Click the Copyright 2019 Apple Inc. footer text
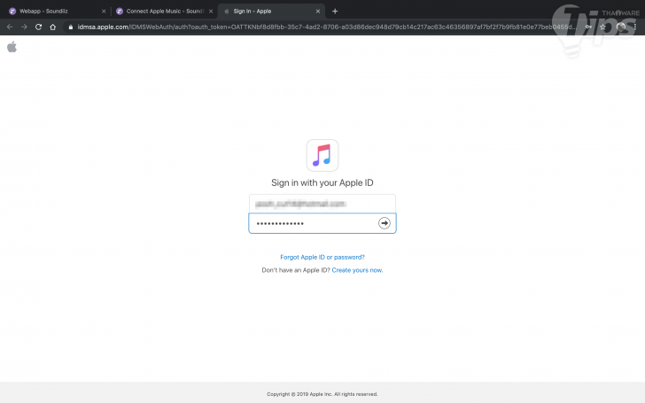Screen dimensions: 645x403 click(322, 394)
